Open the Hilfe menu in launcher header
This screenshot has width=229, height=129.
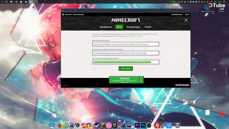tap(187, 15)
